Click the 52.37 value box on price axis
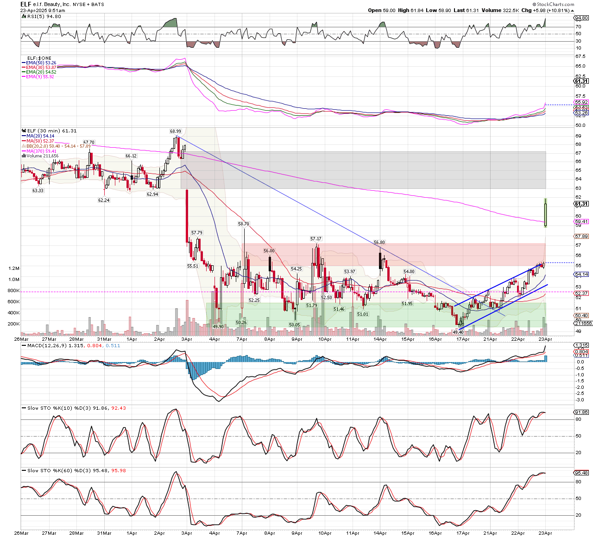Image resolution: width=593 pixels, height=537 pixels. point(581,293)
